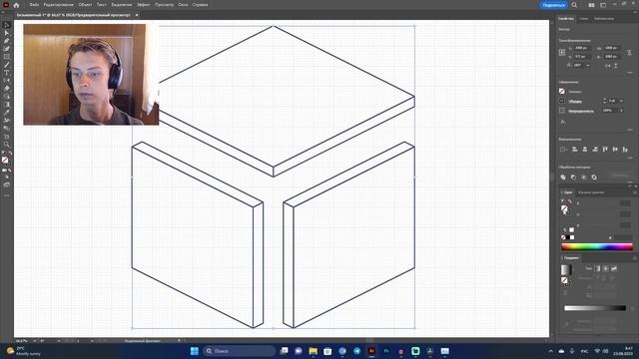The width and height of the screenshot is (639, 359).
Task: Select the Direct Selection tool
Action: click(x=6, y=33)
